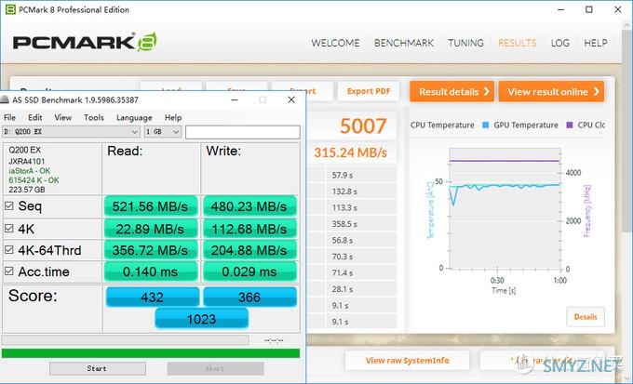Open the Language menu in AS SSD
This screenshot has height=384, width=633.
[134, 118]
